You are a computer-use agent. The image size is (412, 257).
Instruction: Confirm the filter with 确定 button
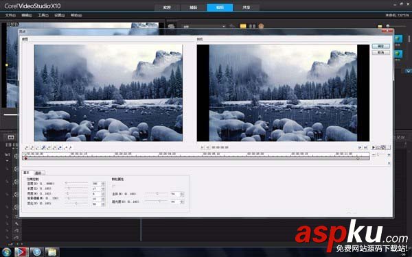pos(380,46)
